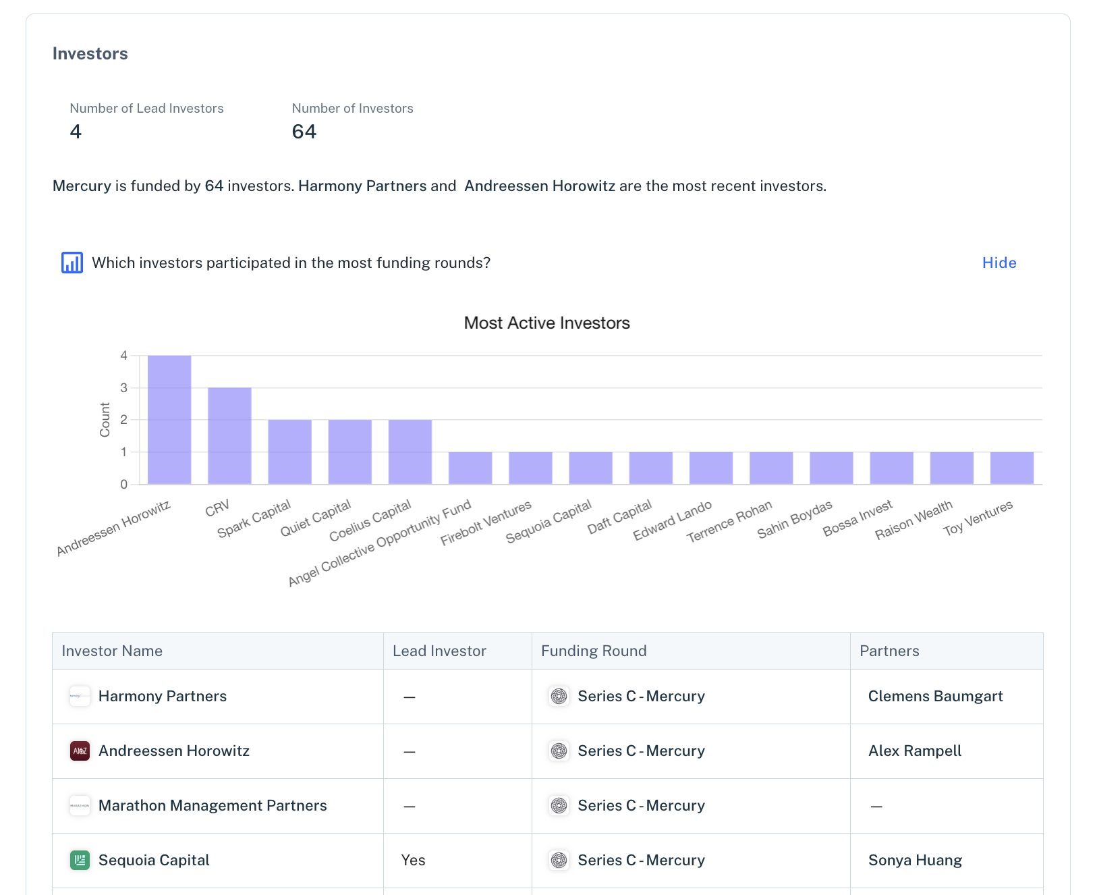Click Mercury logo in Marathon Management row
Image resolution: width=1097 pixels, height=895 pixels.
(x=559, y=805)
